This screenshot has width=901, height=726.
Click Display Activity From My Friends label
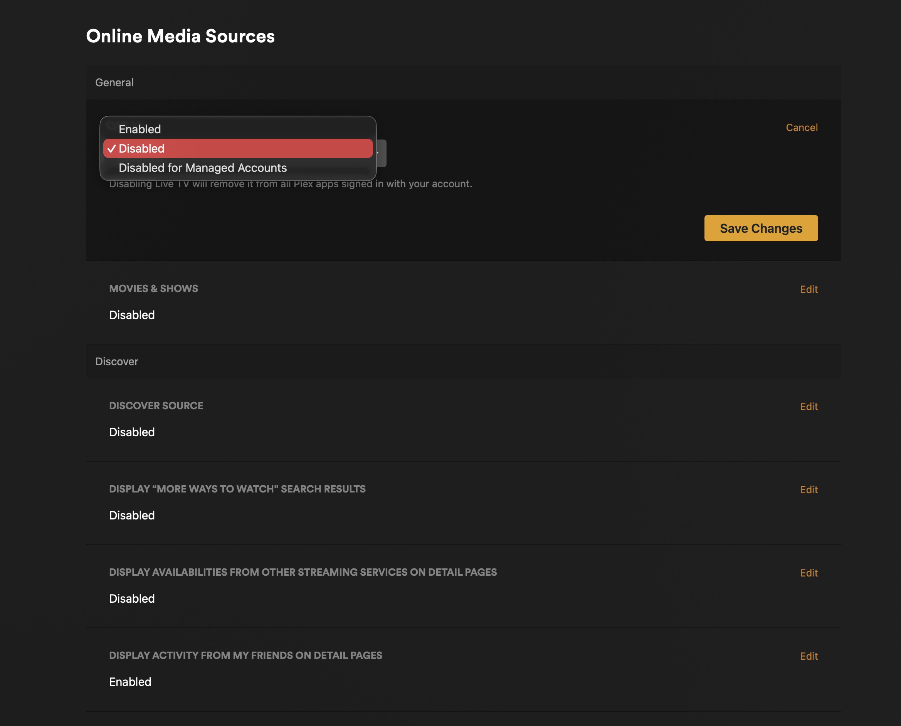(245, 655)
